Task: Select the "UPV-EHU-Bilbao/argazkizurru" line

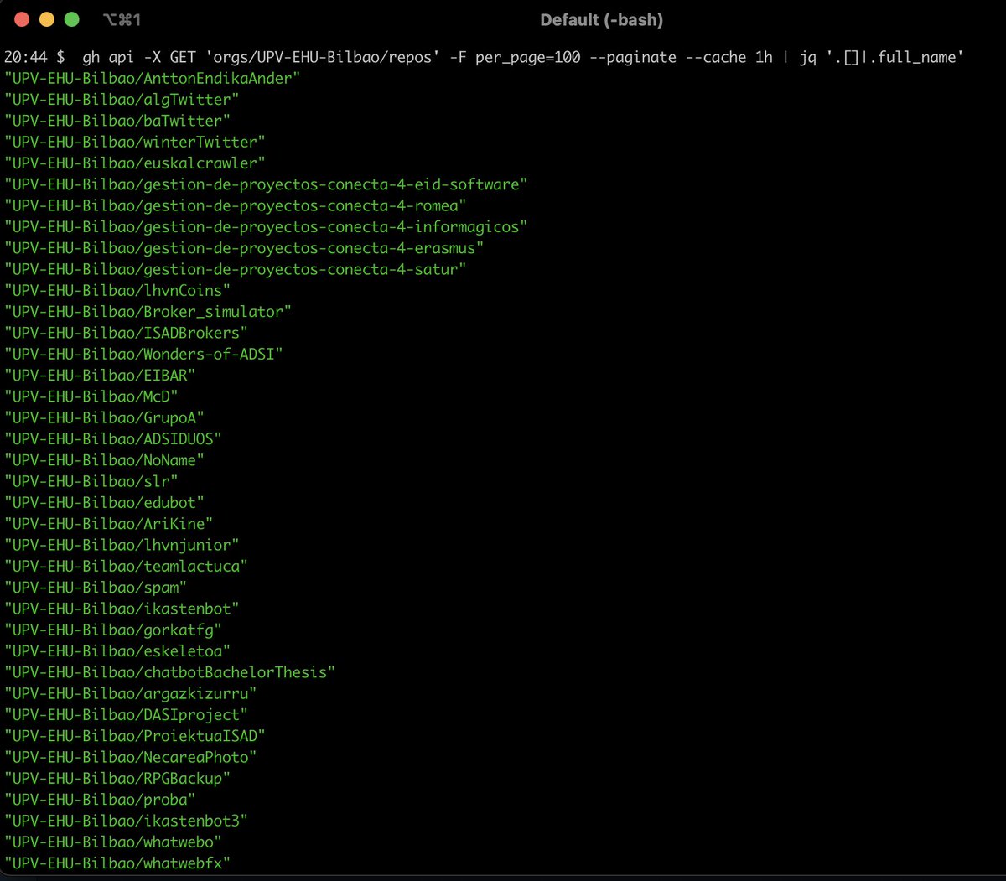Action: point(131,694)
